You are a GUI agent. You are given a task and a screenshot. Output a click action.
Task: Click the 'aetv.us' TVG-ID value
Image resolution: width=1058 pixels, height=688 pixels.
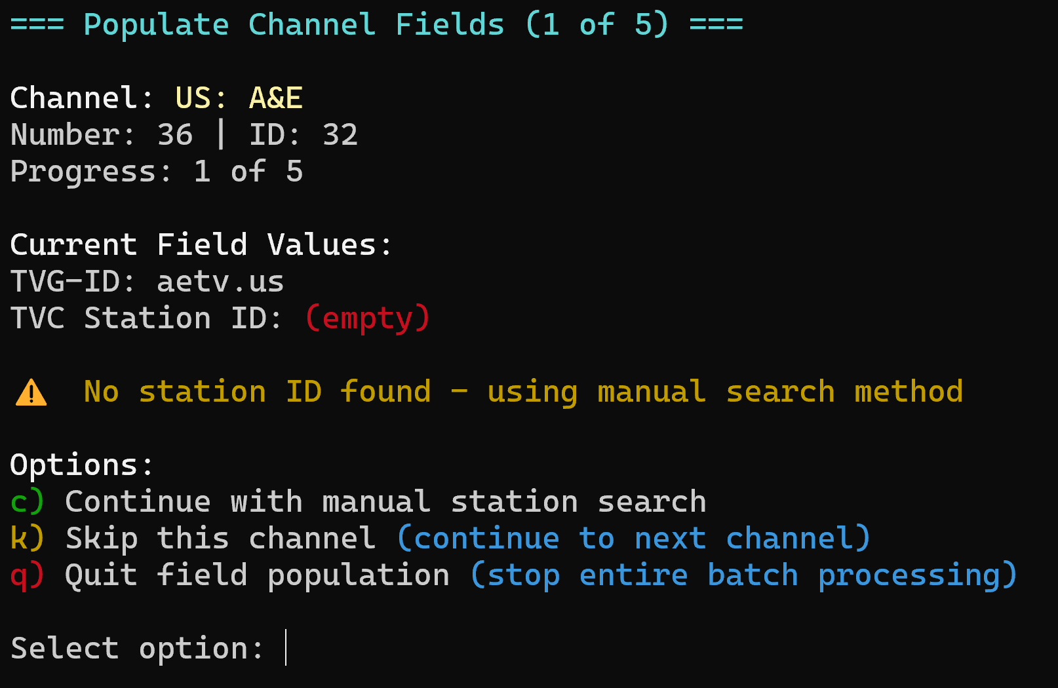[220, 282]
